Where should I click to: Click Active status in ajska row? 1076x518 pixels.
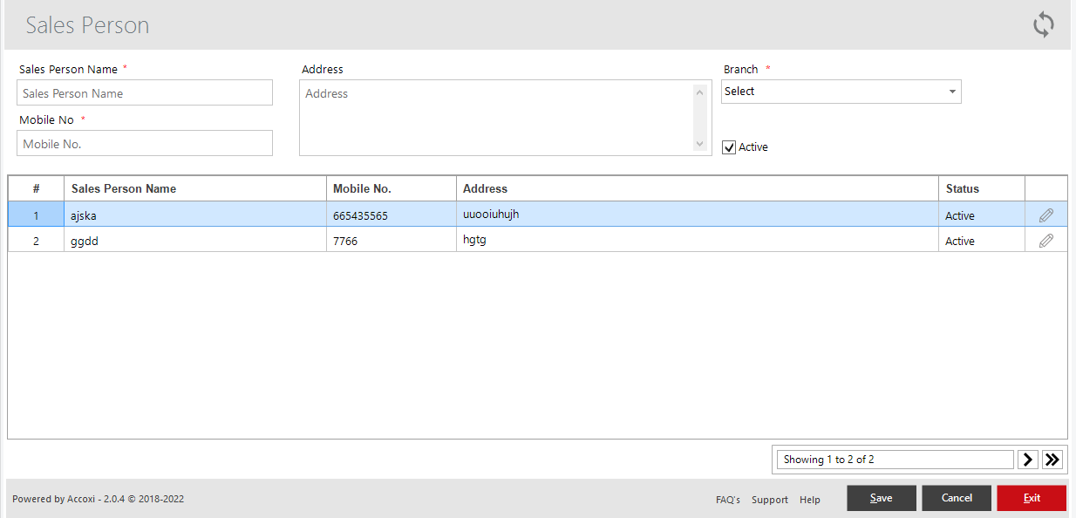click(x=982, y=215)
